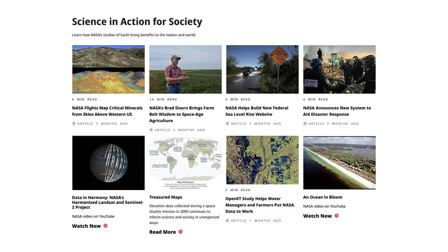Viewport: 448px width, 252px height.
Task: Open Brad Doorn Farm Belt Wisdom article
Action: [182, 114]
